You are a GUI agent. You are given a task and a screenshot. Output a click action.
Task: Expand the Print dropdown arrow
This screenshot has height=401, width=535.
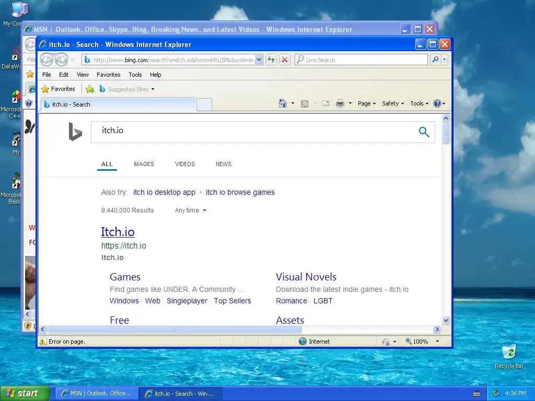[350, 103]
